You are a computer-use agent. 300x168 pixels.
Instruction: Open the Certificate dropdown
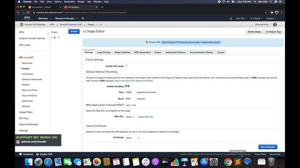tap(133, 138)
